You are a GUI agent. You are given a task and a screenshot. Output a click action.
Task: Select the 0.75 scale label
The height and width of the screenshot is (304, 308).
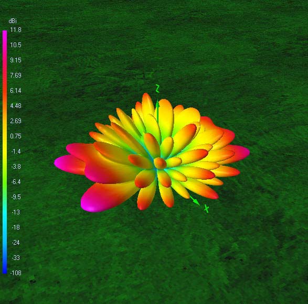point(16,136)
